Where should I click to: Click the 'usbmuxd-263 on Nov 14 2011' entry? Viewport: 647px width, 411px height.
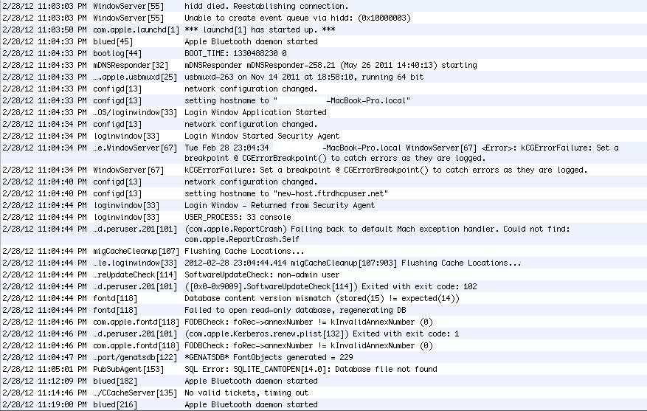coord(304,77)
